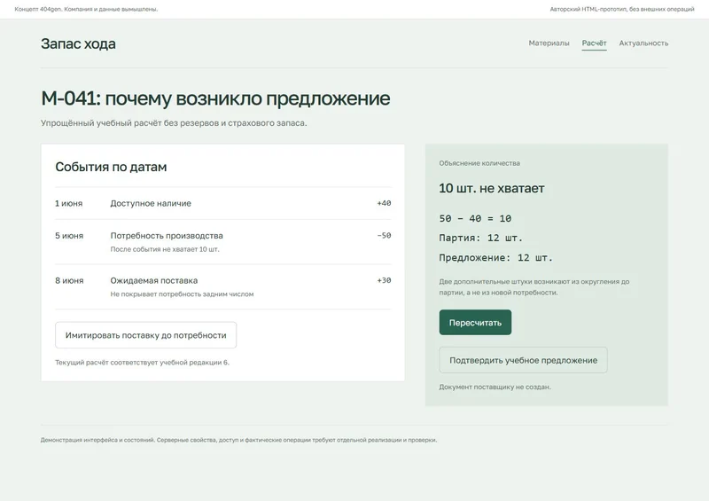Click the formula 50 − 40 = 10

point(475,219)
